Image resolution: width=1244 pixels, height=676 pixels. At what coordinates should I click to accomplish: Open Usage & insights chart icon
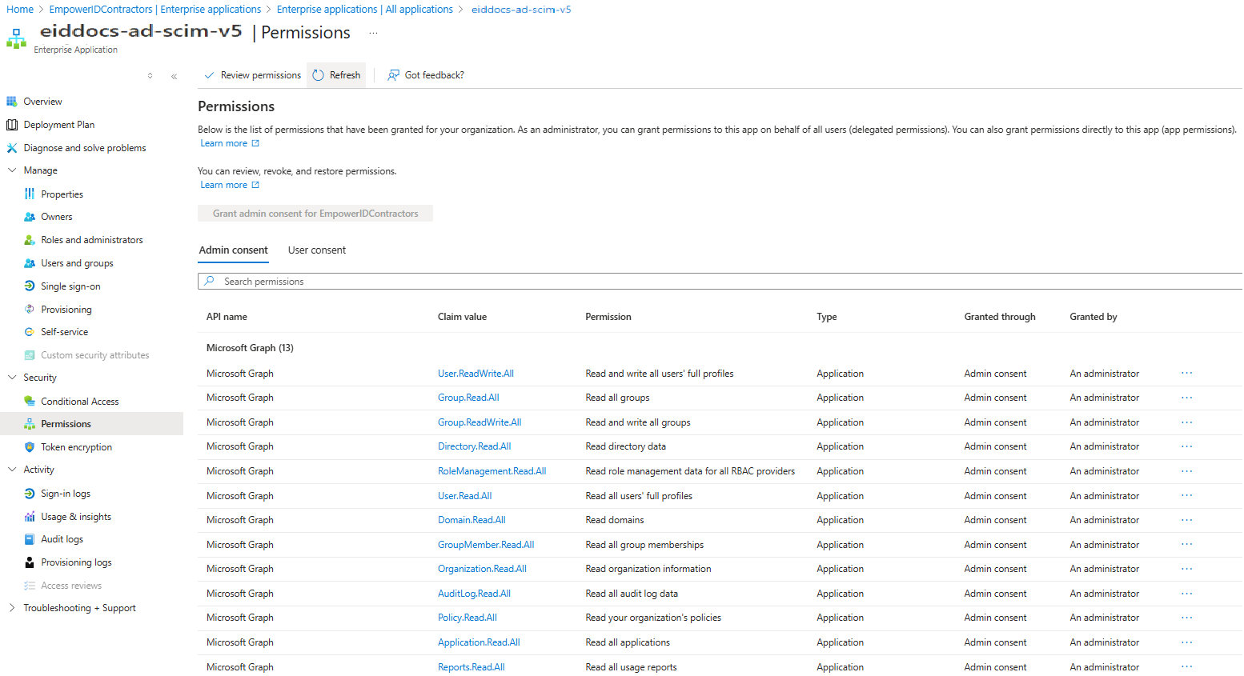tap(30, 517)
